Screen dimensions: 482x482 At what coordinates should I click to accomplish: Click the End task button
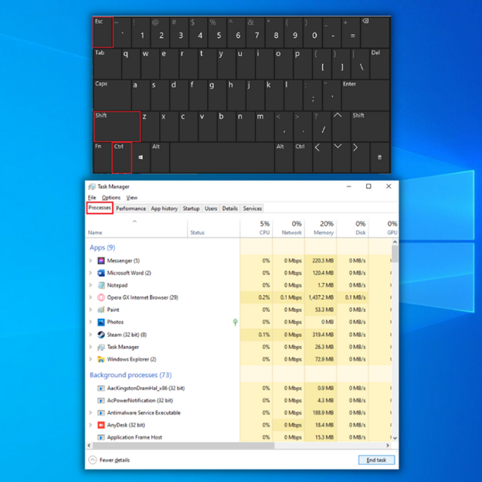(x=376, y=460)
